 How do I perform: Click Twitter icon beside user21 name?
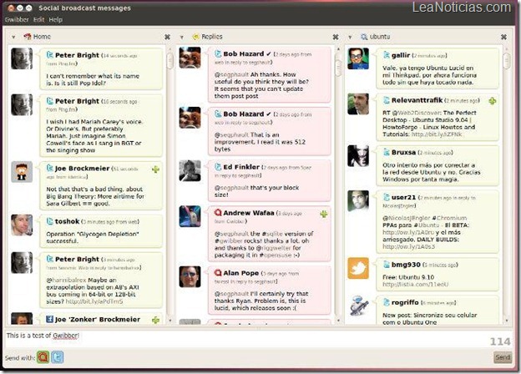pos(387,197)
